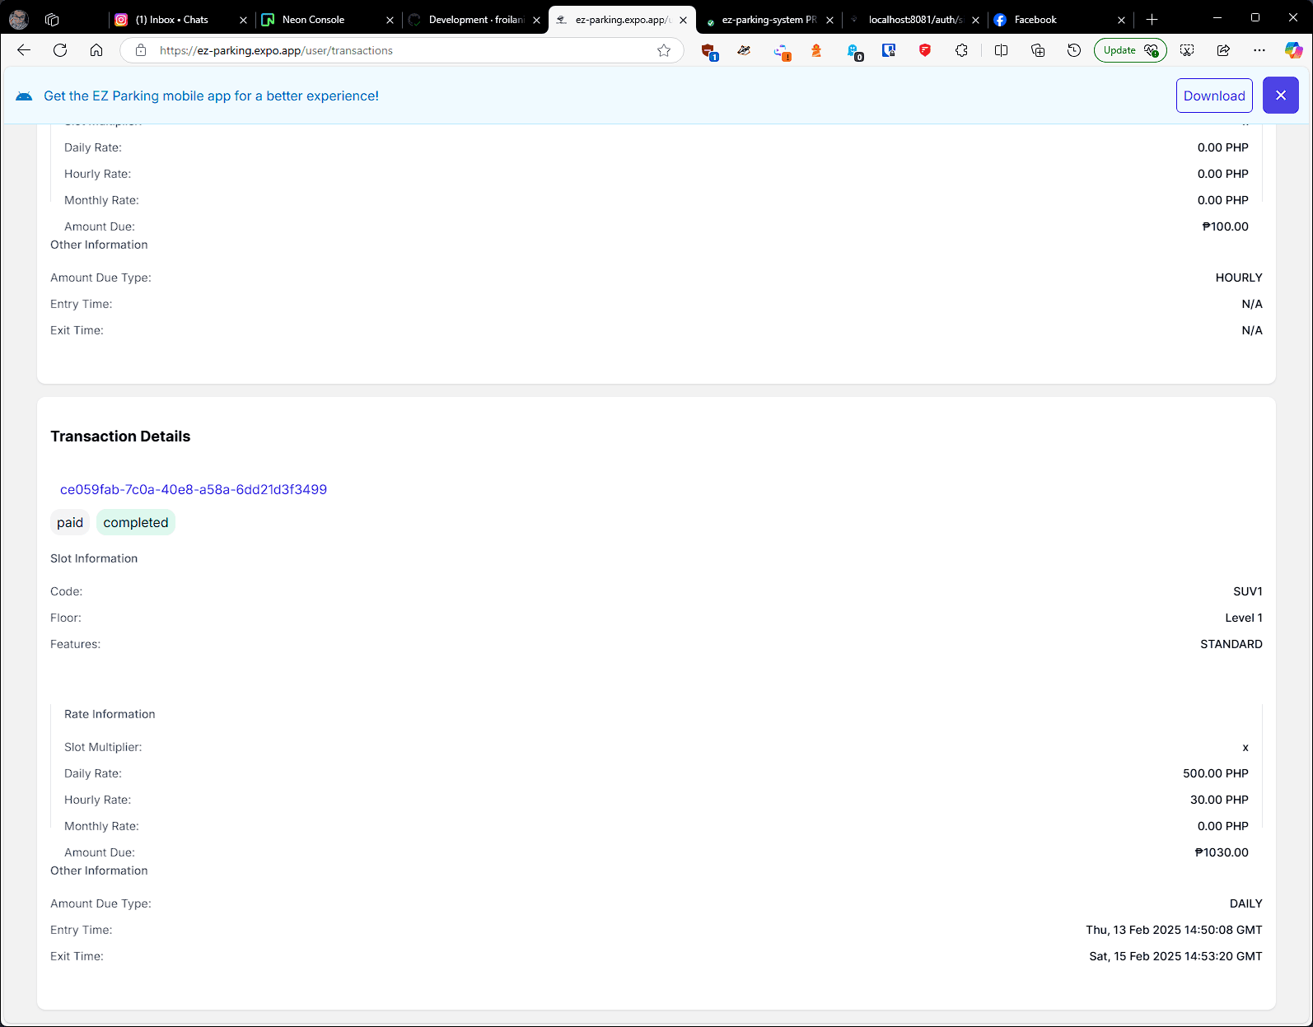Click the screenshot scissors icon

point(1187,50)
